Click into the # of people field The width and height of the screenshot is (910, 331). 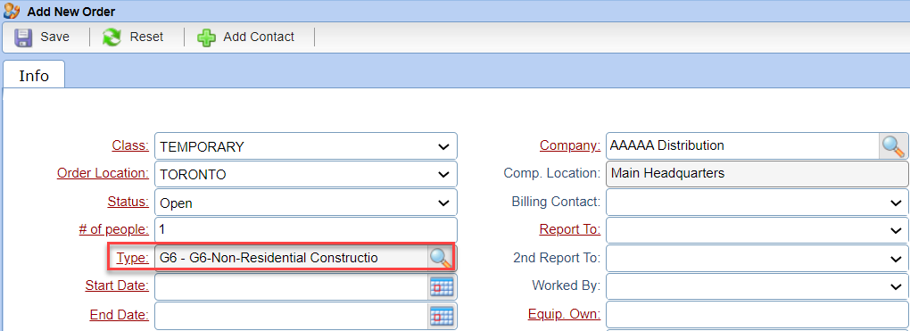(306, 230)
